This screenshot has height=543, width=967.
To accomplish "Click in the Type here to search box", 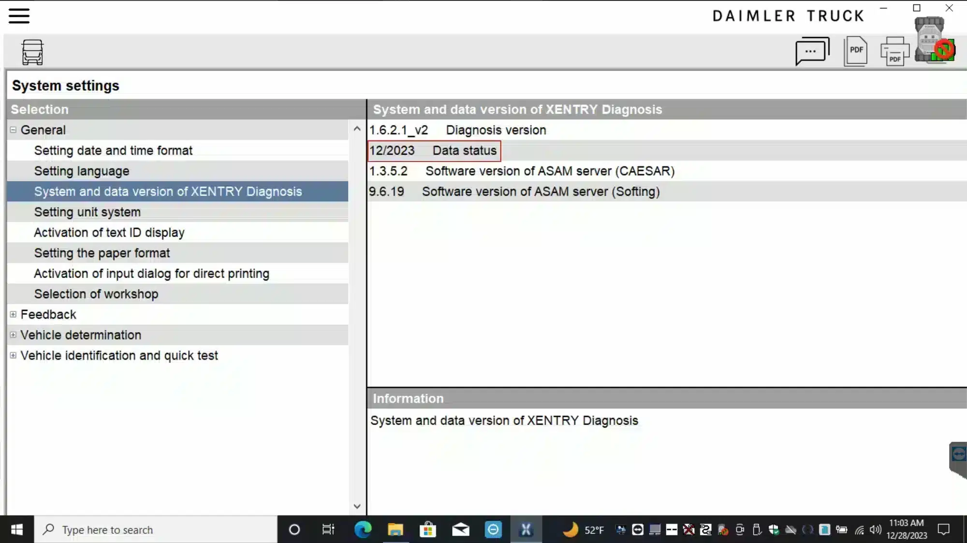I will (x=156, y=529).
